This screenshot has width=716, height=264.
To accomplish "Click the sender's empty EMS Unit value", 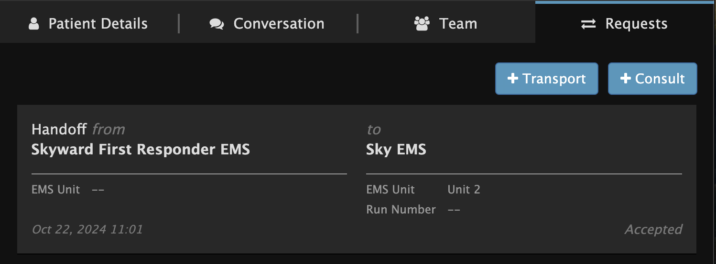I will [x=98, y=190].
